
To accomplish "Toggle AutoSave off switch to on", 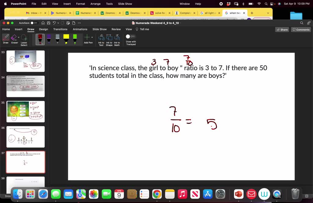I will click(x=33, y=23).
